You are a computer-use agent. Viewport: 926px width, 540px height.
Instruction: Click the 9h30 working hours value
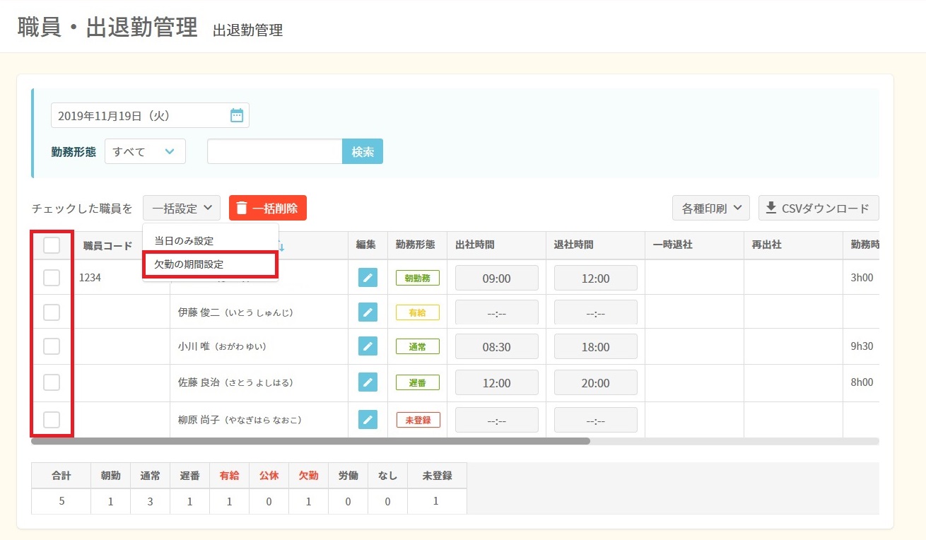pyautogui.click(x=862, y=346)
